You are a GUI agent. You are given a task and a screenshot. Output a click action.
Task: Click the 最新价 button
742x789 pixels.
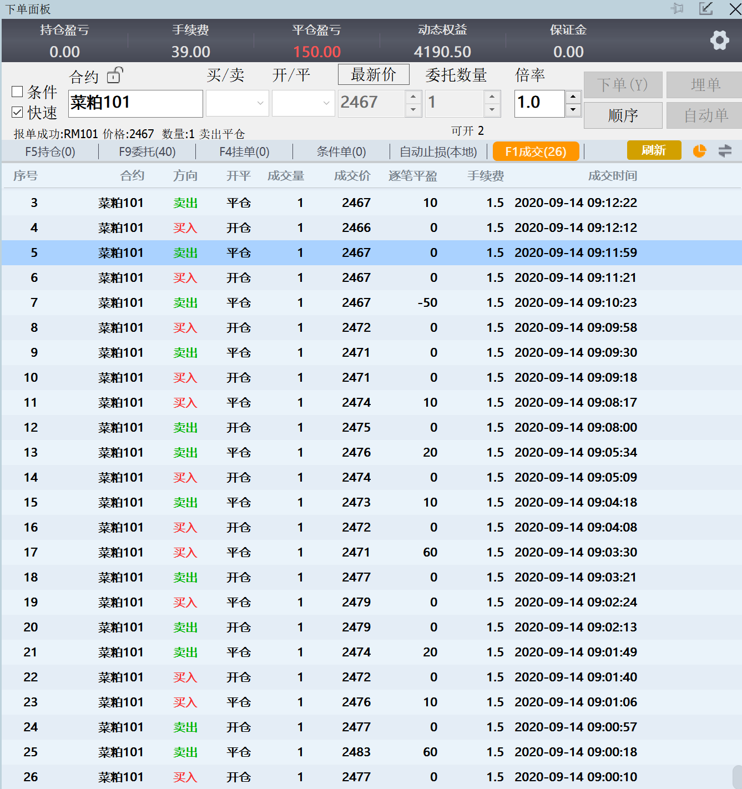pos(373,74)
